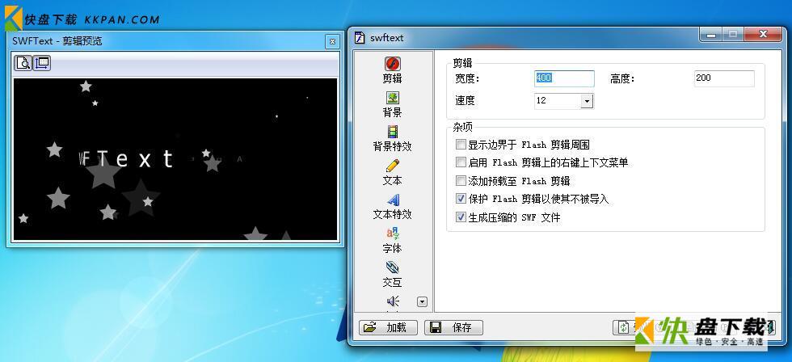
Task: Enable 启用 Flash 剪辑上的右键上下文菜单 checkbox
Action: click(x=461, y=162)
